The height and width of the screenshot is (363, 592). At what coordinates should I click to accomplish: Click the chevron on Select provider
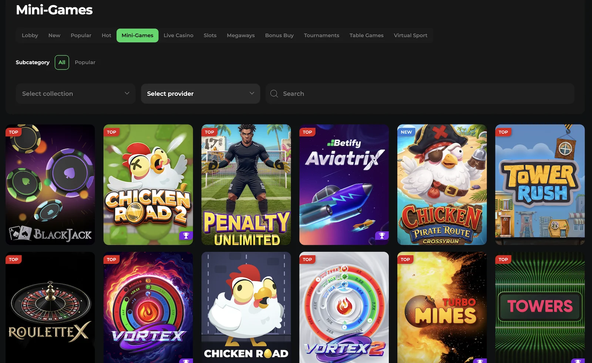tap(252, 93)
